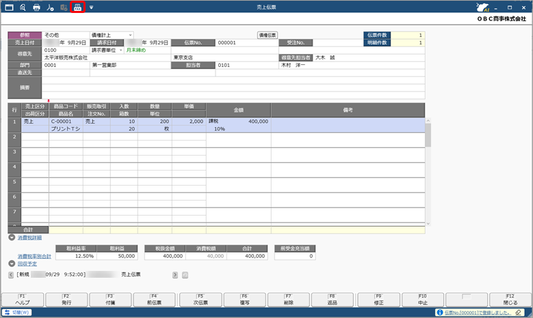Expand the 回収予定 section chevron

12,263
